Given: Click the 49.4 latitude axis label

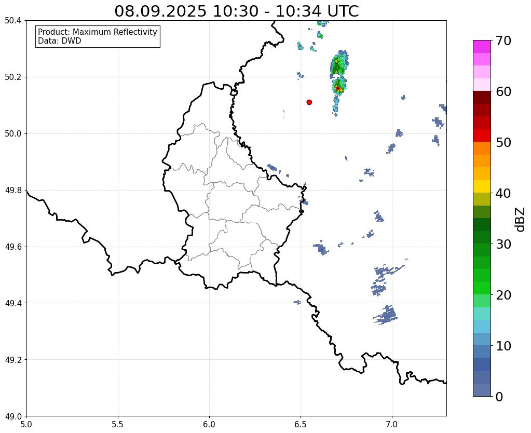Looking at the screenshot, I should (13, 303).
